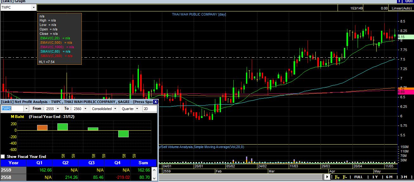Click the EMAV(C,500) indicator in legend

[x=56, y=42]
